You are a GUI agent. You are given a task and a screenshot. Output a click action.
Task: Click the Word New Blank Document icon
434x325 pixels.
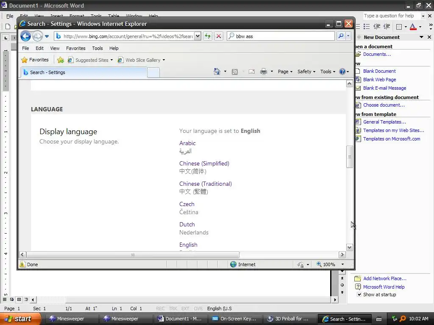(x=8, y=27)
